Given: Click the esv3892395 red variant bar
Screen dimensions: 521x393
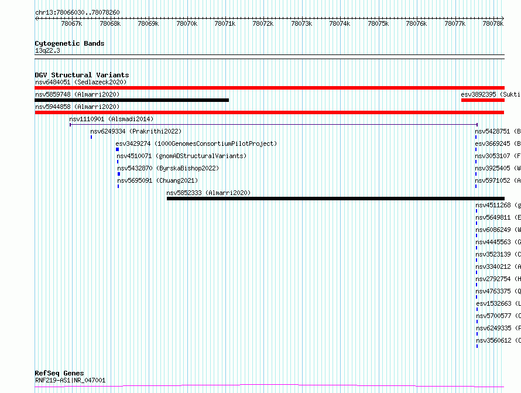Looking at the screenshot, I should coord(483,100).
